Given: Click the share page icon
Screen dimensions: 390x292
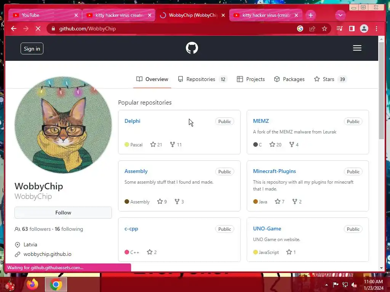Looking at the screenshot, I should (312, 29).
